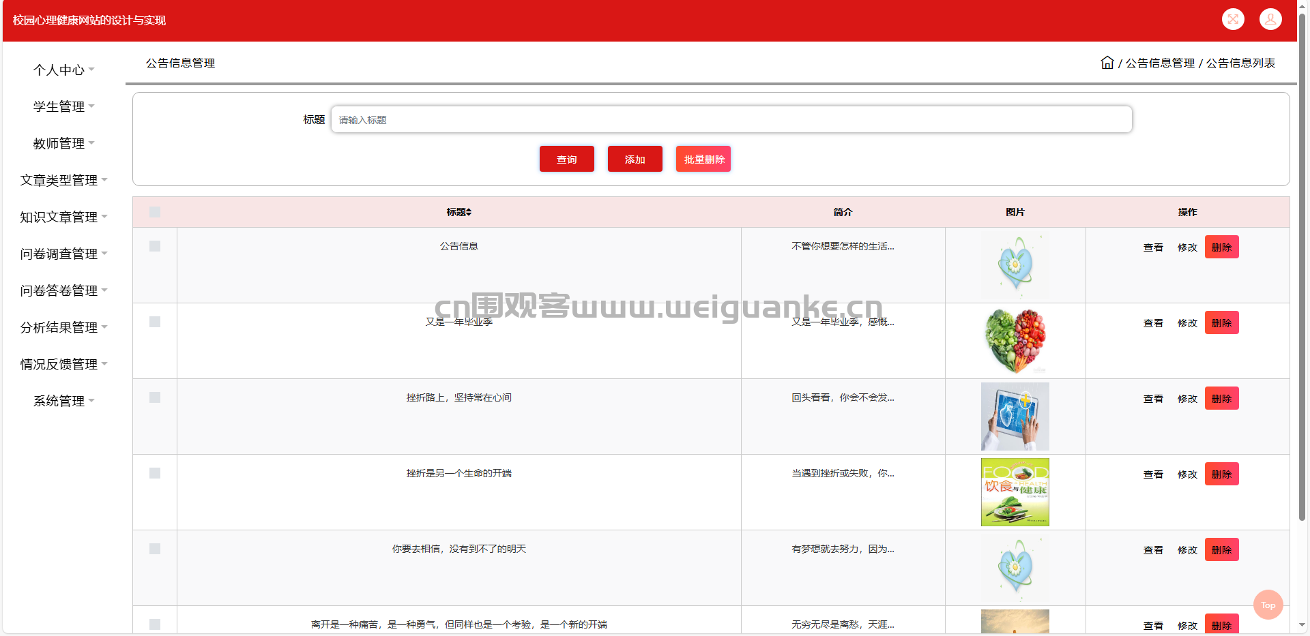1310x636 pixels.
Task: Delete the 挫折是另一个生命的开端 row
Action: pos(1221,474)
